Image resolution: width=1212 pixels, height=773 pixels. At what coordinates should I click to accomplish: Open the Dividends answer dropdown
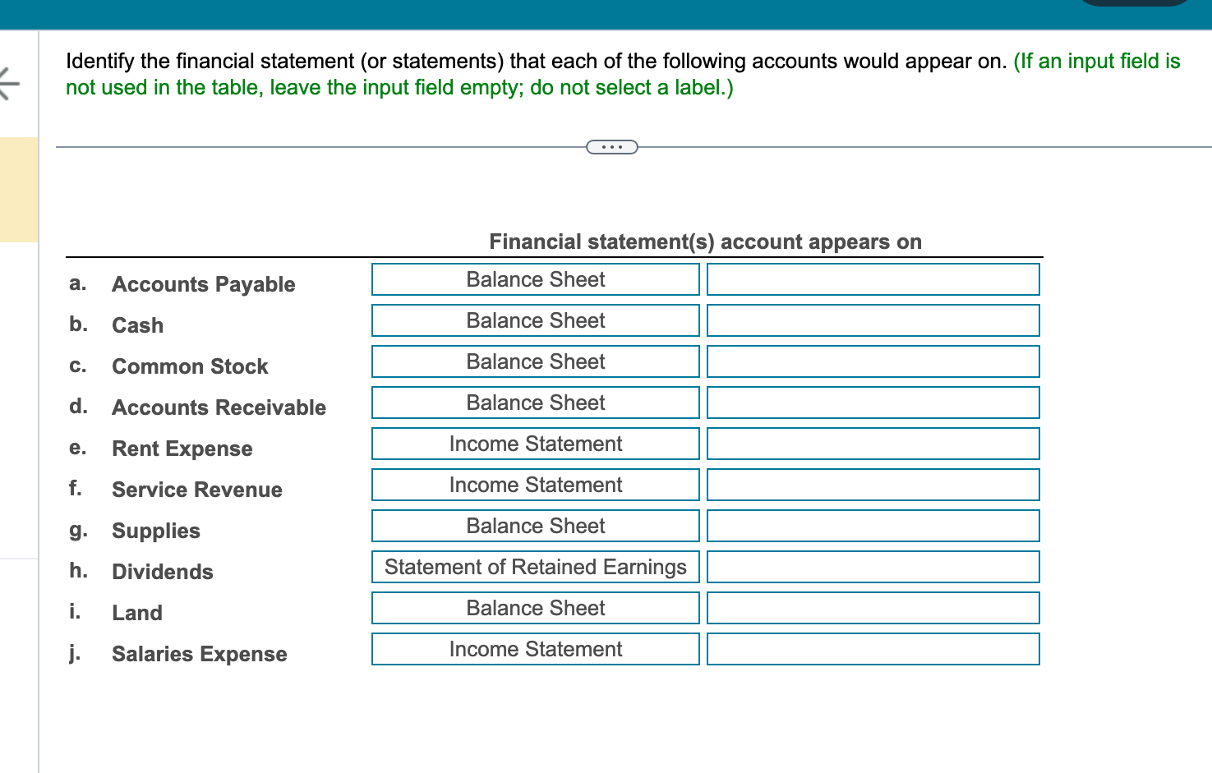[535, 567]
